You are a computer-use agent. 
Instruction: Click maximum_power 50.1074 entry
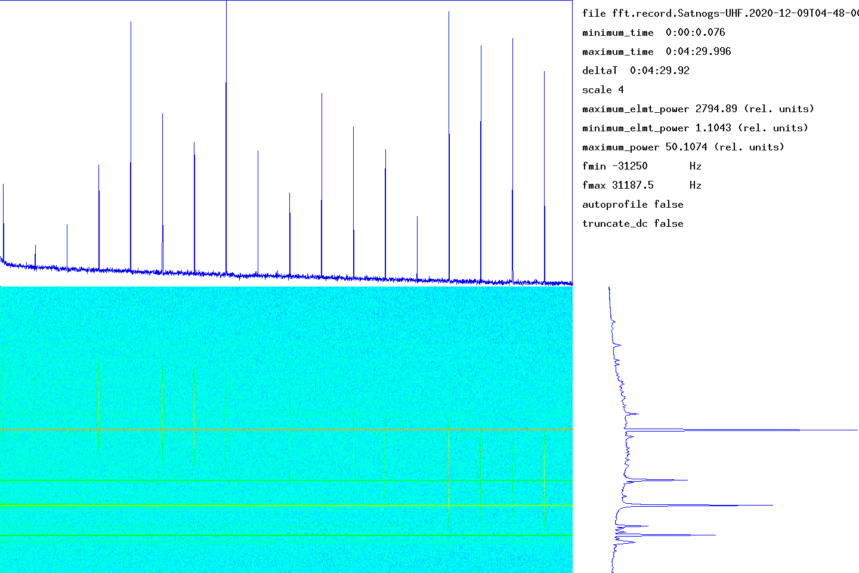click(x=683, y=147)
